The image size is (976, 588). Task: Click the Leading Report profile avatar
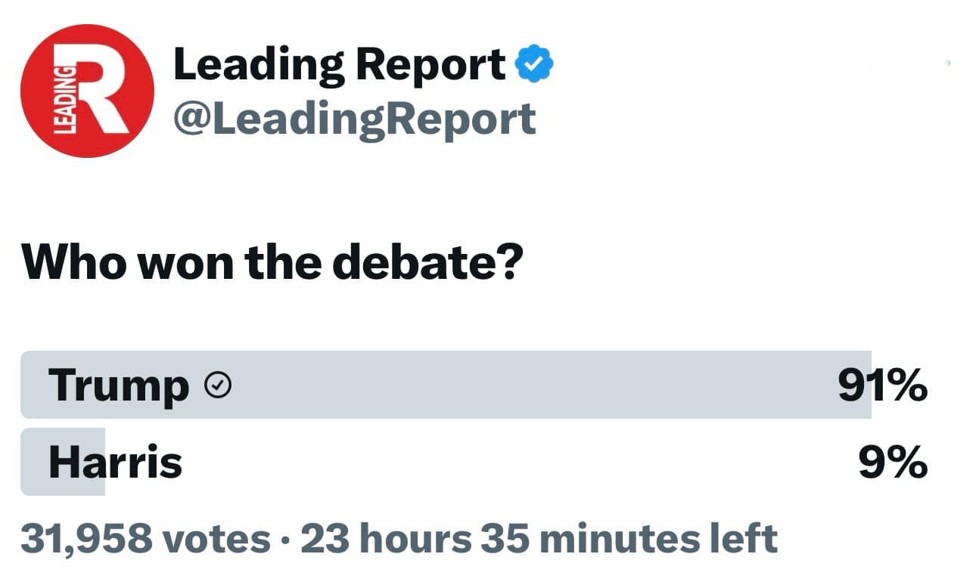(x=87, y=91)
